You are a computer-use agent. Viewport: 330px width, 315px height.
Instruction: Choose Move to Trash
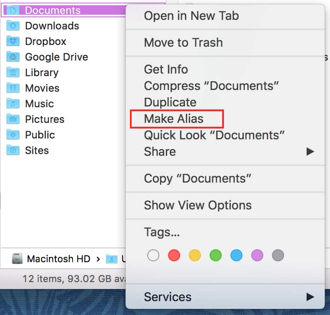coord(183,43)
